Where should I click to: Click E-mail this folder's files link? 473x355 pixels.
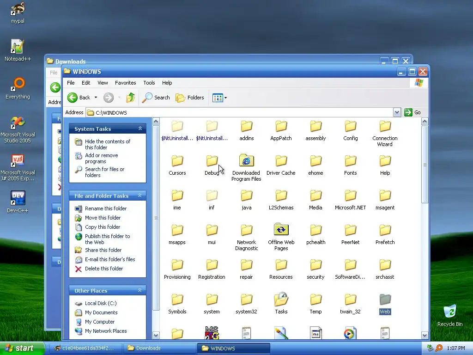pyautogui.click(x=110, y=259)
